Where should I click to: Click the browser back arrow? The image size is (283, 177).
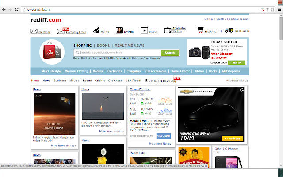pyautogui.click(x=4, y=9)
